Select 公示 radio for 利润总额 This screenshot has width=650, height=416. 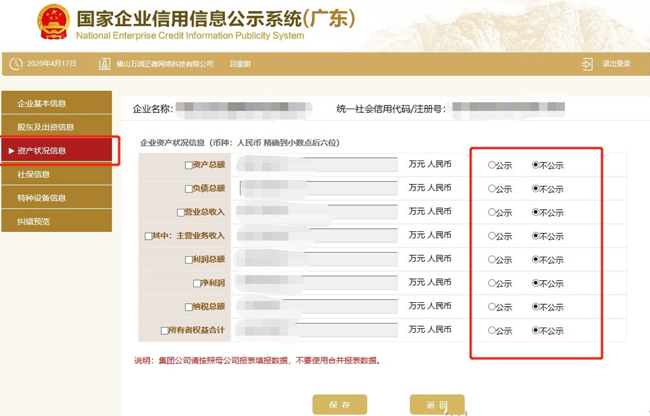(491, 259)
